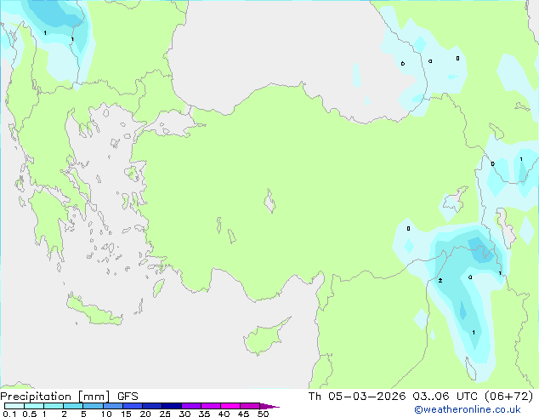Click the island of Crete on map

[x=94, y=310]
